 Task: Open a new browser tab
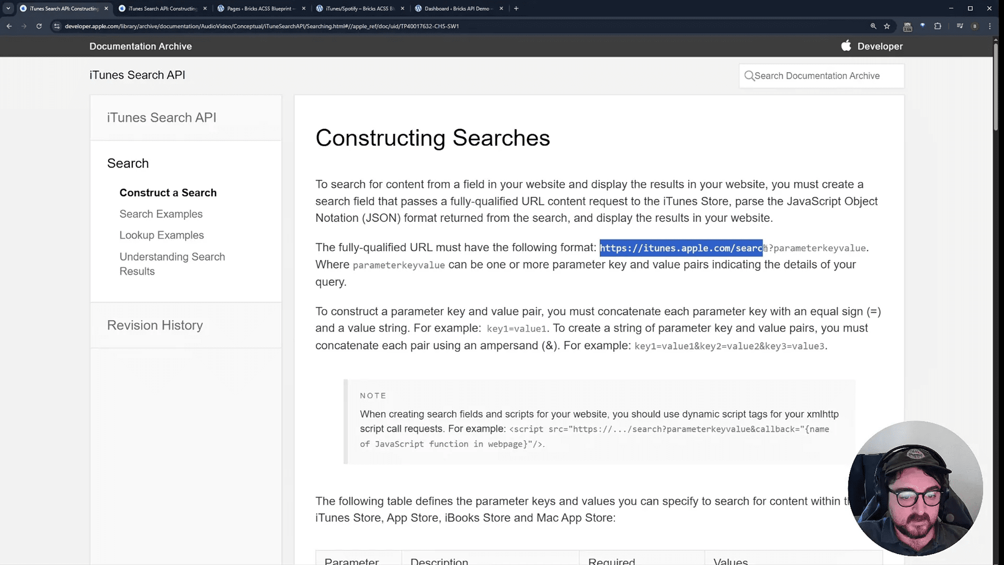[516, 8]
